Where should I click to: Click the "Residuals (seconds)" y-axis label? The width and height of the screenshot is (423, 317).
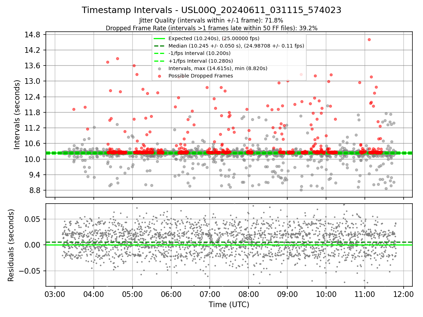coord(11,245)
